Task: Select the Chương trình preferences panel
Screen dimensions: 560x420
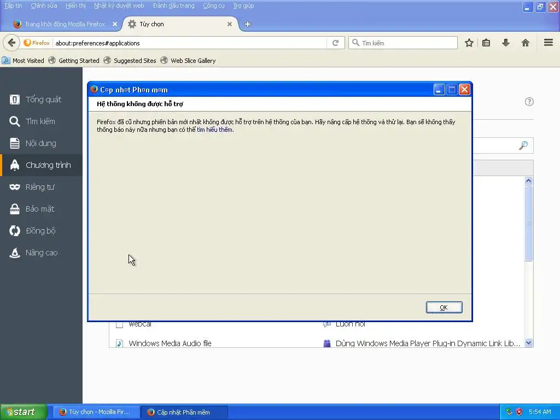Action: [42, 165]
